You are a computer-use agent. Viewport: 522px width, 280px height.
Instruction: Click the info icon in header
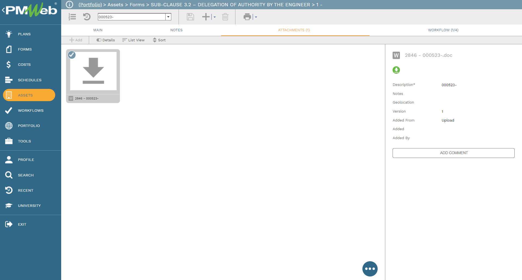(x=69, y=4)
